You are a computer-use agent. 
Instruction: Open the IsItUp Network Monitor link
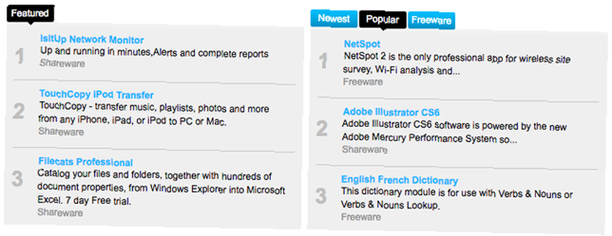pos(92,39)
